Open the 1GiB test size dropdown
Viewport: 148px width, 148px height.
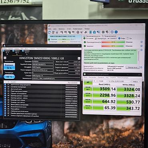coord(103,81)
